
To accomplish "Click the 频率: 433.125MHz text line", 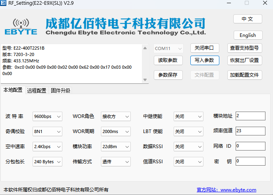I will click(21, 61).
